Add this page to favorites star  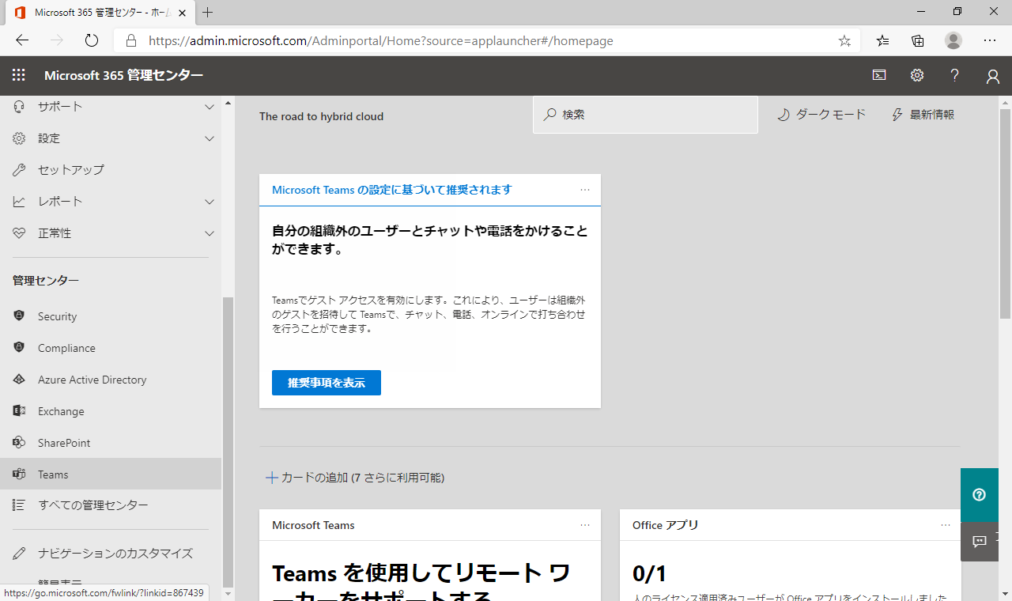coord(844,41)
